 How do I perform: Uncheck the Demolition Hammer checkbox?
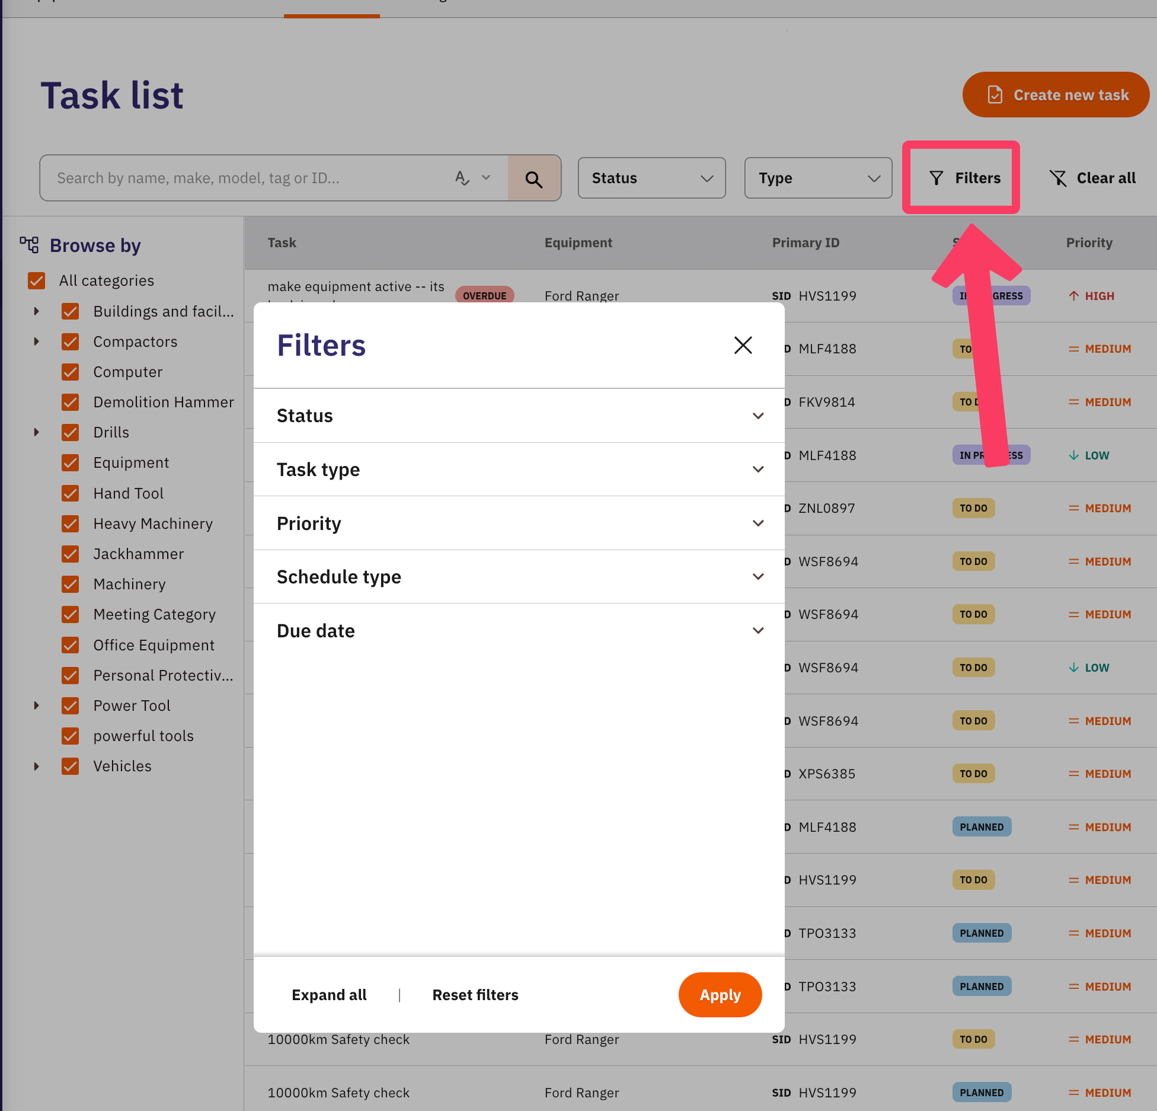pos(71,402)
